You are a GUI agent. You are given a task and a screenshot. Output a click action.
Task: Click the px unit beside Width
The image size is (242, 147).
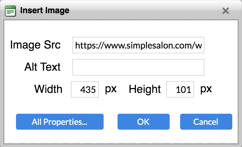tap(111, 89)
